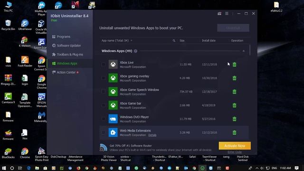Select the Camtasia 9 desktop shortcut
Image resolution: width=304 pixels, height=171 pixels.
tap(8, 98)
